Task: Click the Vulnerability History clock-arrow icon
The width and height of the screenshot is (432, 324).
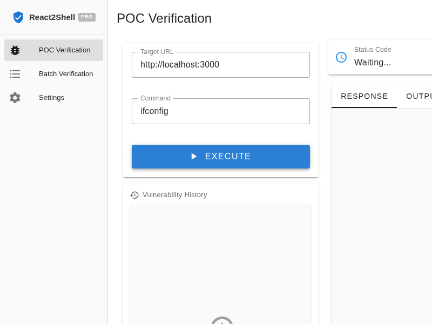Action: [134, 195]
